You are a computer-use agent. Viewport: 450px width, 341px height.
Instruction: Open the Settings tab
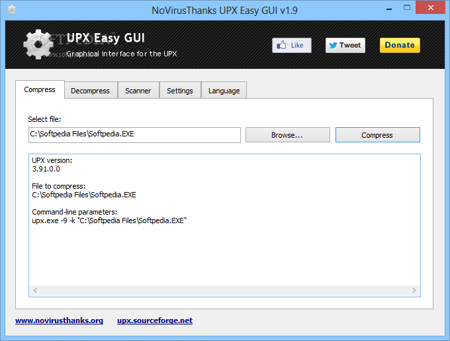point(180,91)
